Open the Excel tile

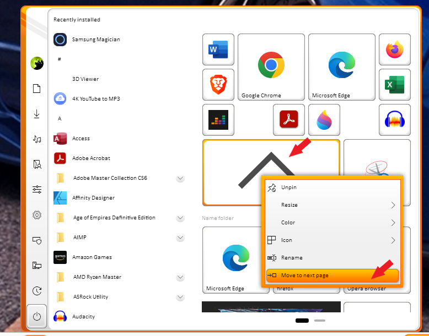coord(394,85)
